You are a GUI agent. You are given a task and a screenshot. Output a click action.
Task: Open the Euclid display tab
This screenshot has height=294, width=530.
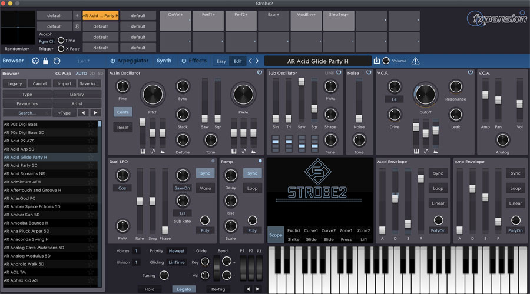pos(293,230)
